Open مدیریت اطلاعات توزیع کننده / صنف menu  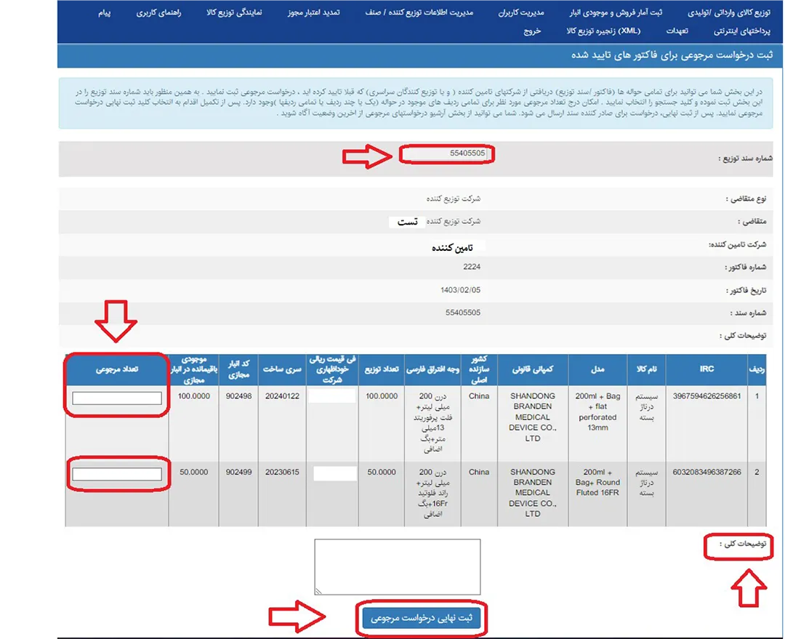419,13
